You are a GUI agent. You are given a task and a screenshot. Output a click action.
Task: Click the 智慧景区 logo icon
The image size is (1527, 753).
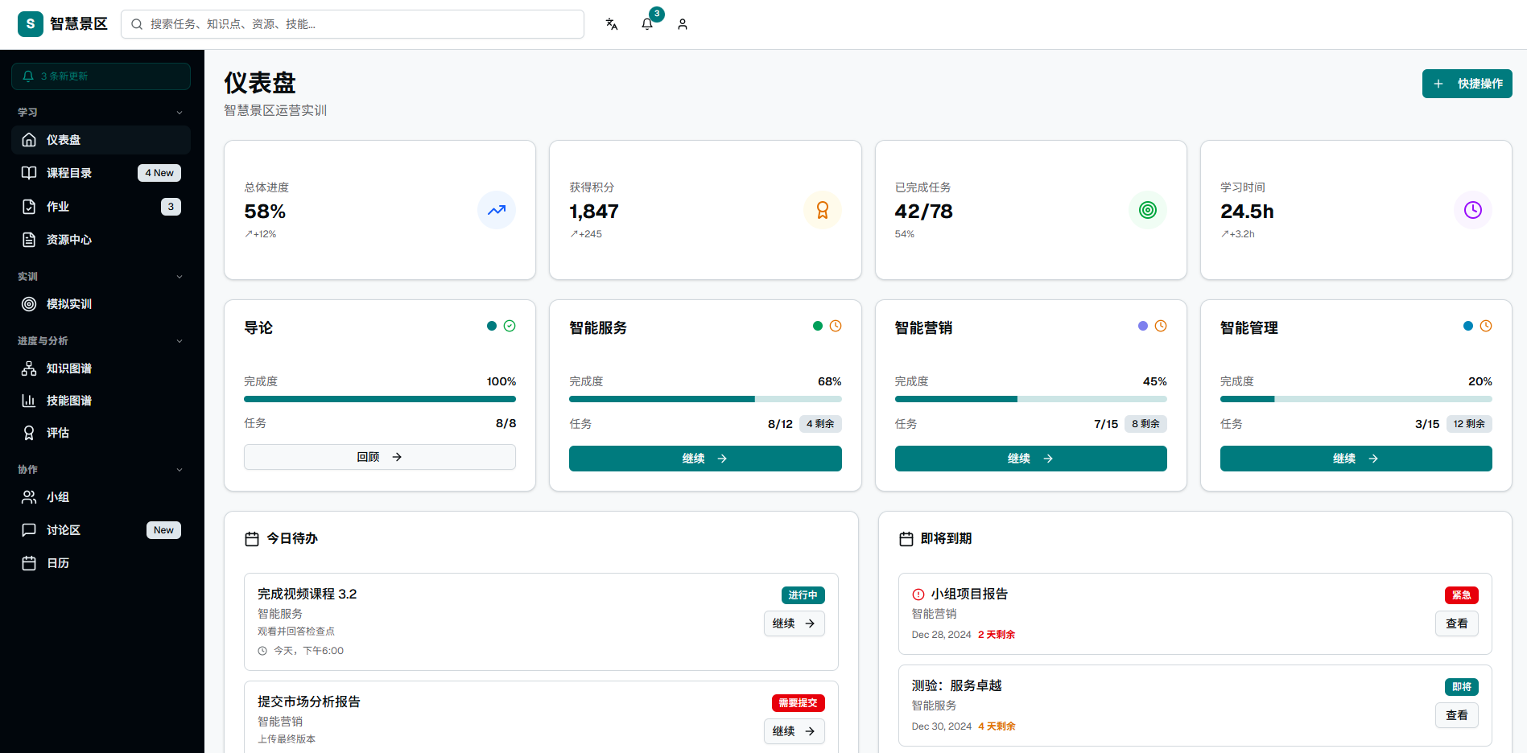(31, 24)
